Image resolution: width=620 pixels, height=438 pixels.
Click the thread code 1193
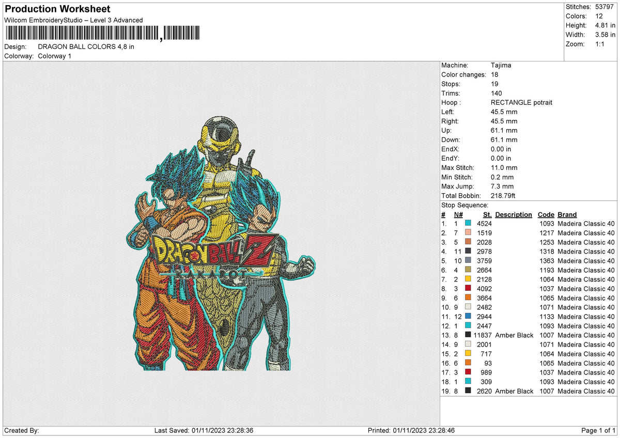[547, 270]
